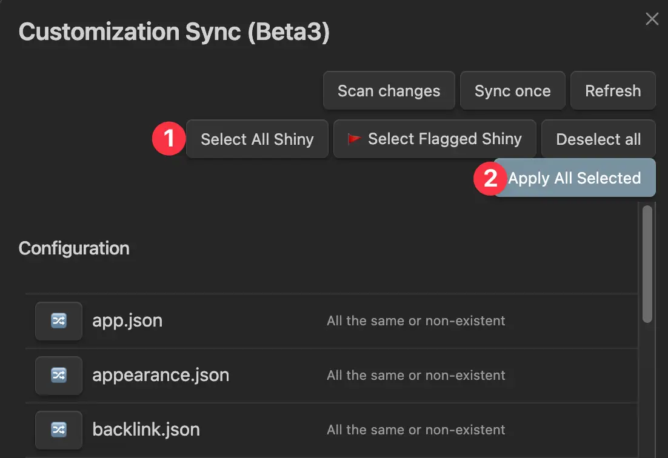Click the status text for backlink.json
668x458 pixels.
416,430
